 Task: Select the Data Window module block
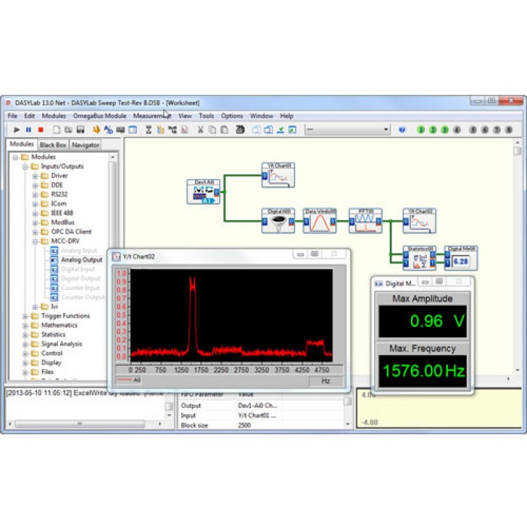(319, 221)
